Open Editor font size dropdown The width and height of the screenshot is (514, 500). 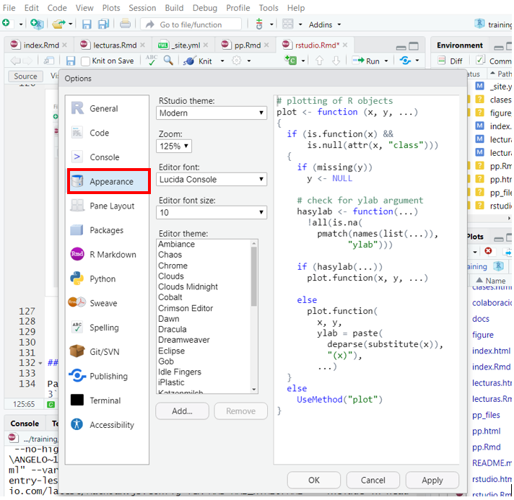point(212,212)
